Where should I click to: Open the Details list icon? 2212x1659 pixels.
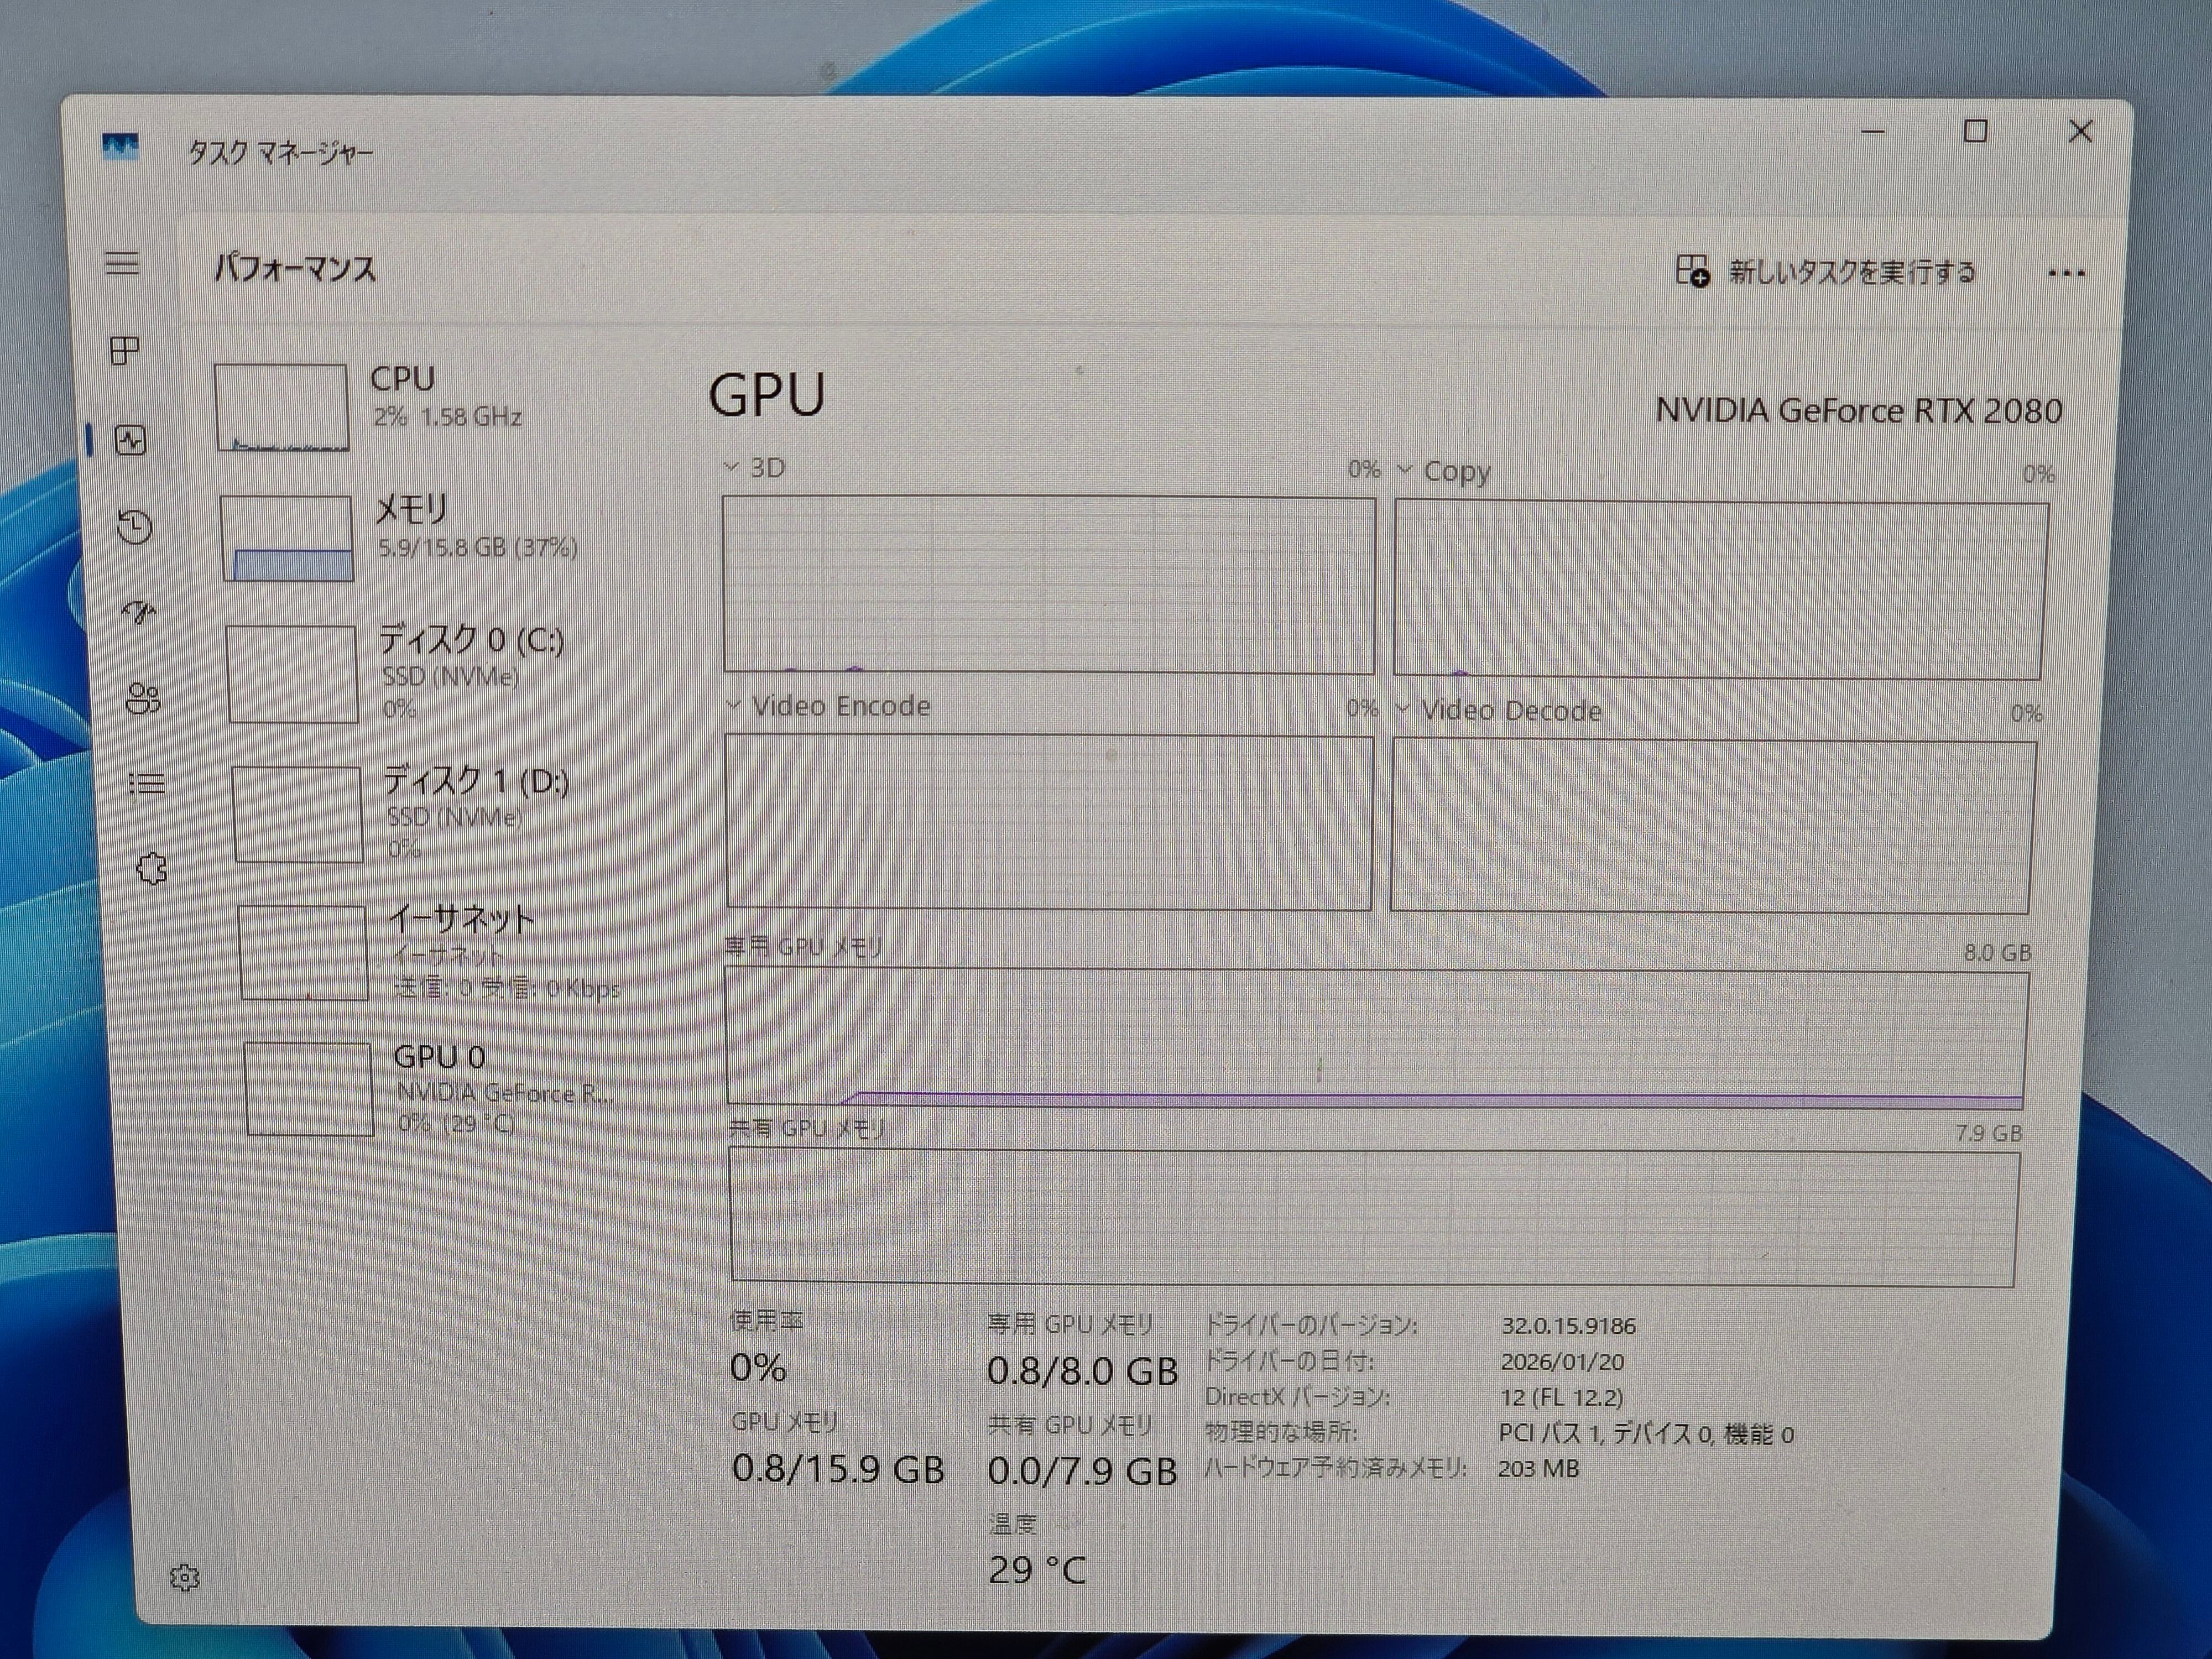point(147,784)
